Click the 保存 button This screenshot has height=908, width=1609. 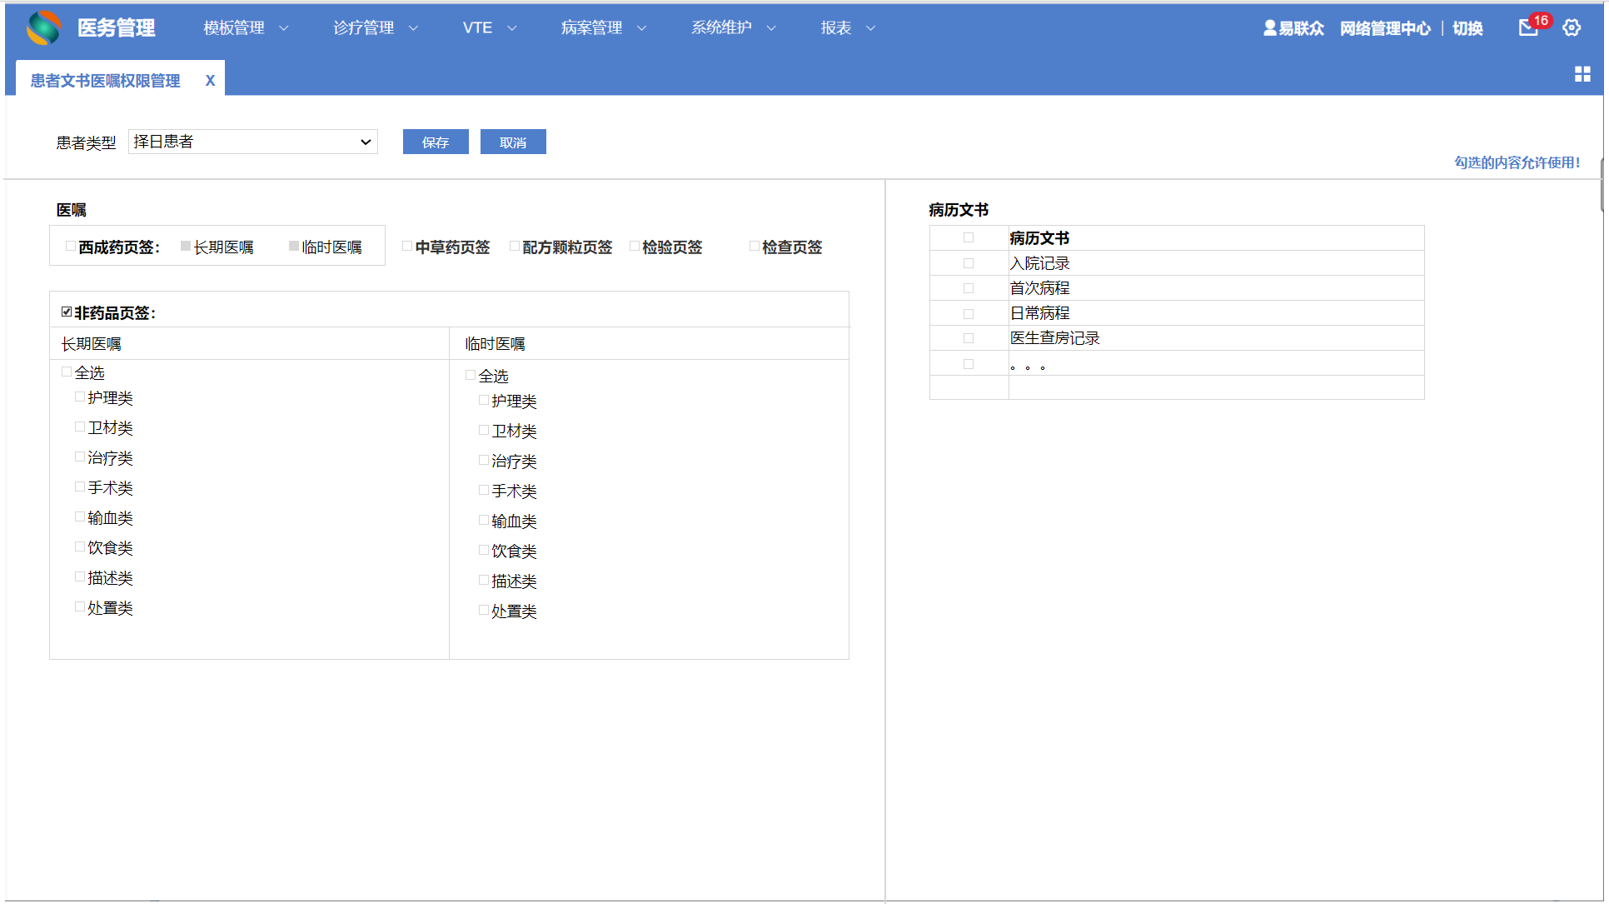pyautogui.click(x=435, y=142)
